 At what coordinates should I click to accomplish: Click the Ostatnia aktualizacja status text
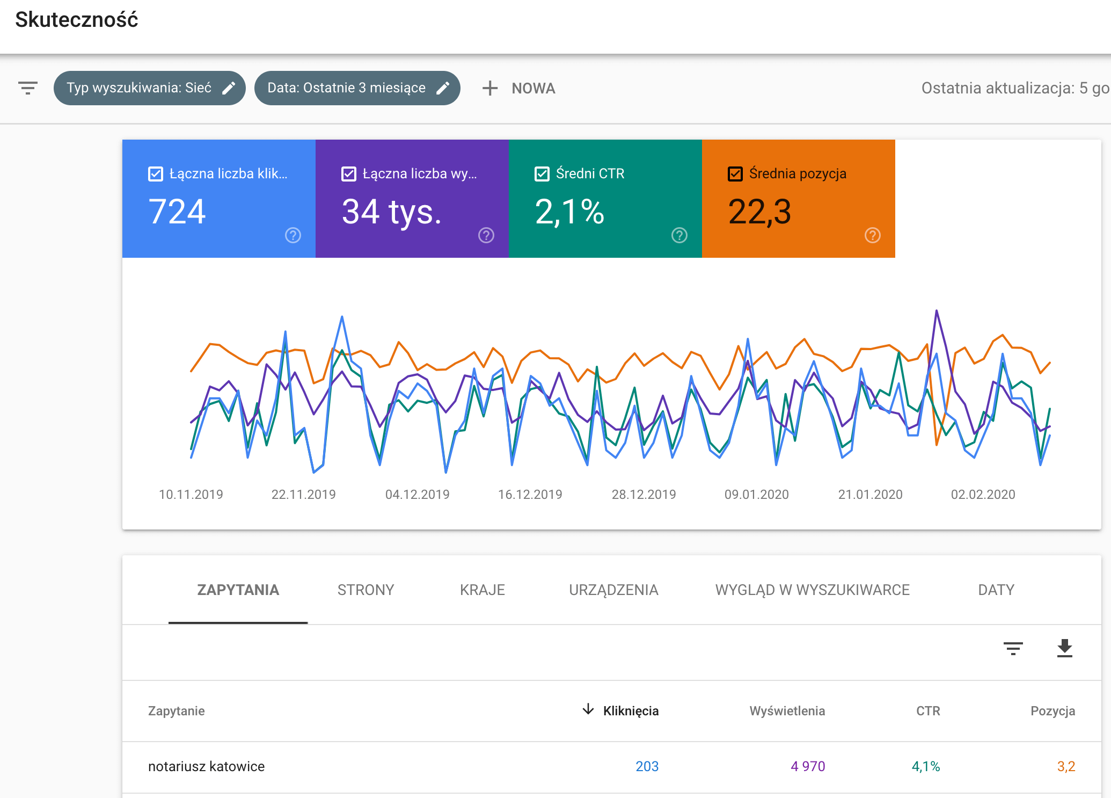point(1015,88)
